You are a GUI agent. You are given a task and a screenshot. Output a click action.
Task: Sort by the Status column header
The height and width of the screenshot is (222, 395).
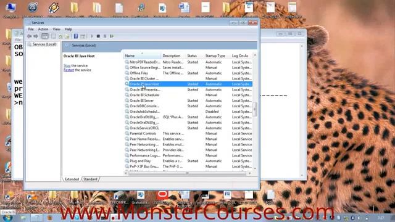pyautogui.click(x=194, y=55)
